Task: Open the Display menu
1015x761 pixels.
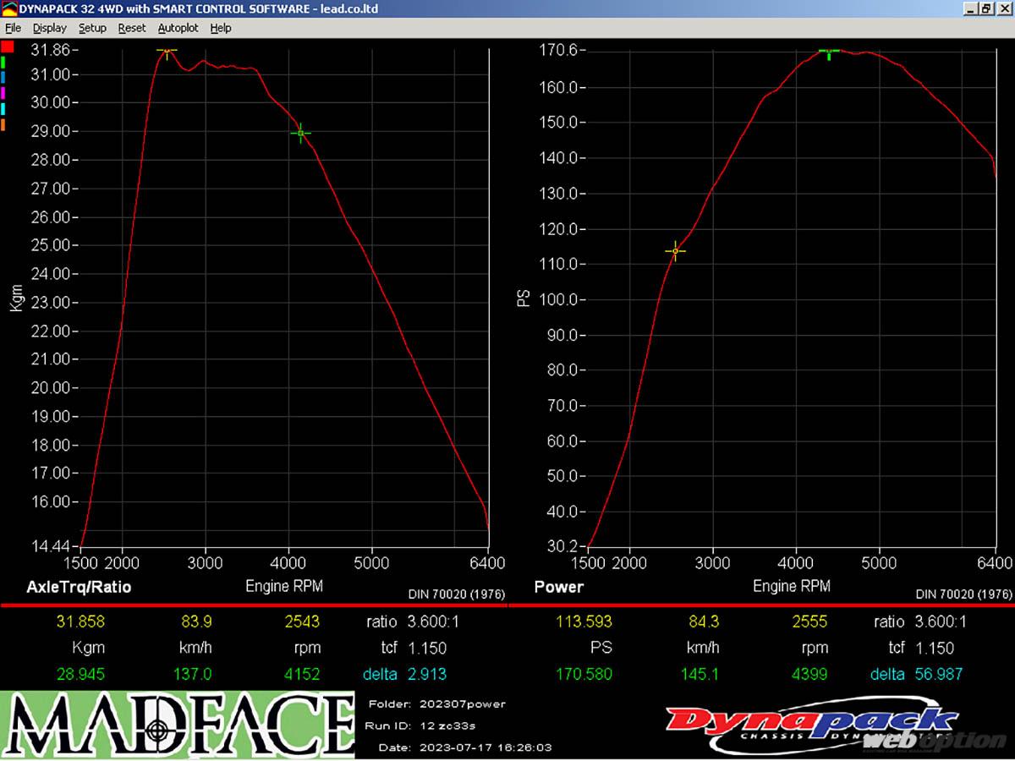Action: pos(49,28)
